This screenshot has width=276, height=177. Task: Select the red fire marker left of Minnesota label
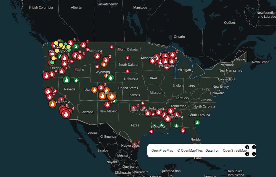[x=153, y=61]
